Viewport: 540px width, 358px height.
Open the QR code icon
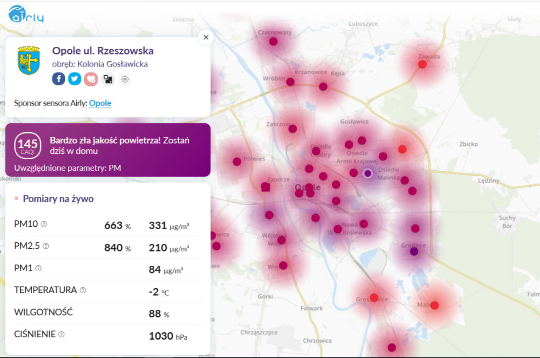(108, 79)
